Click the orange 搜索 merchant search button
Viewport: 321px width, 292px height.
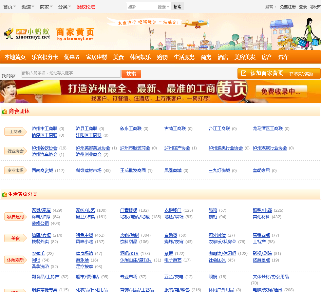coord(131,74)
